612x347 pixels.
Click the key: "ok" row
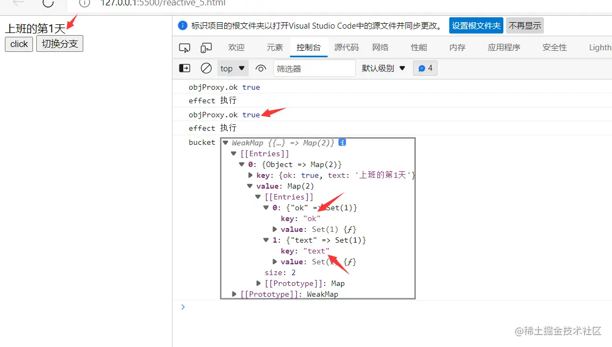click(301, 218)
